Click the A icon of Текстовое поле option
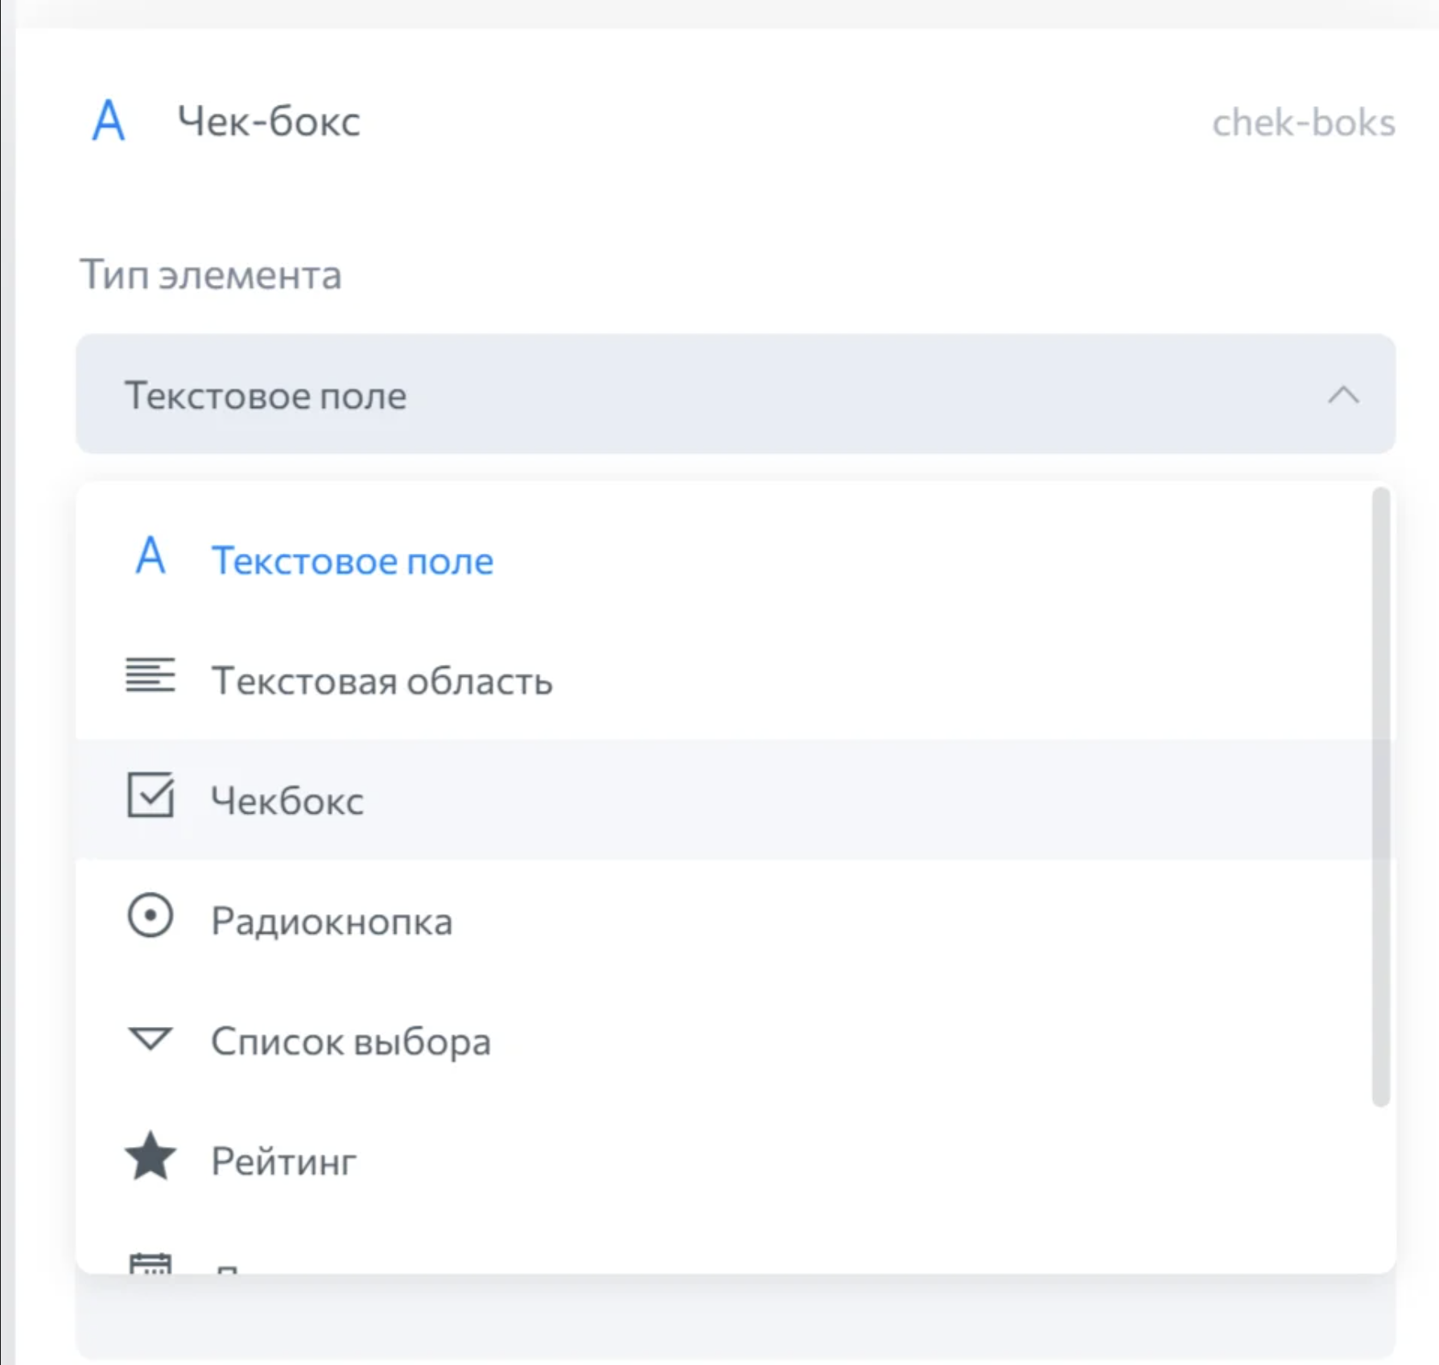Screen dimensions: 1439x1365 (x=150, y=556)
